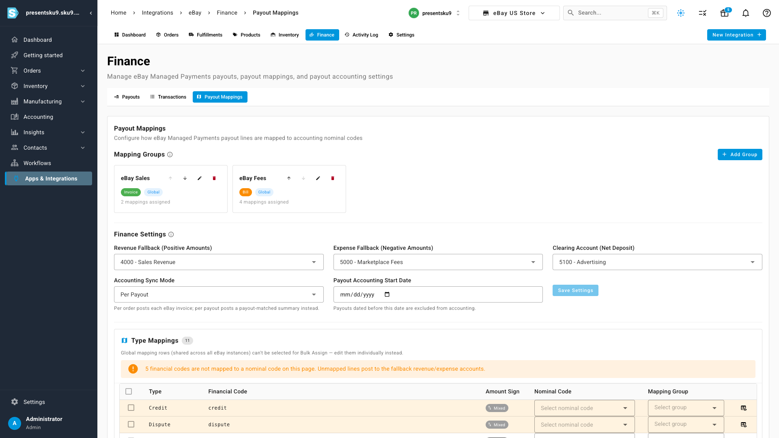
Task: Open Settings at sidebar bottom
Action: 49,402
